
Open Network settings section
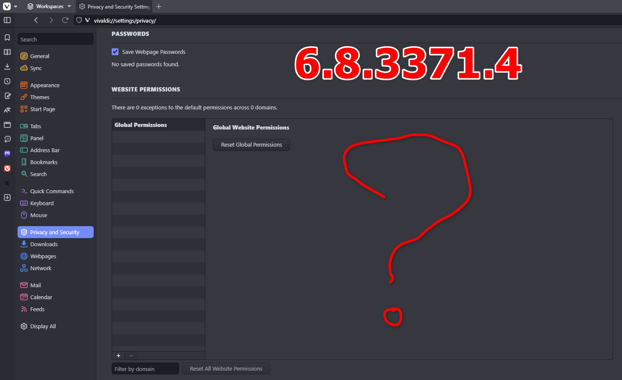pos(56,268)
